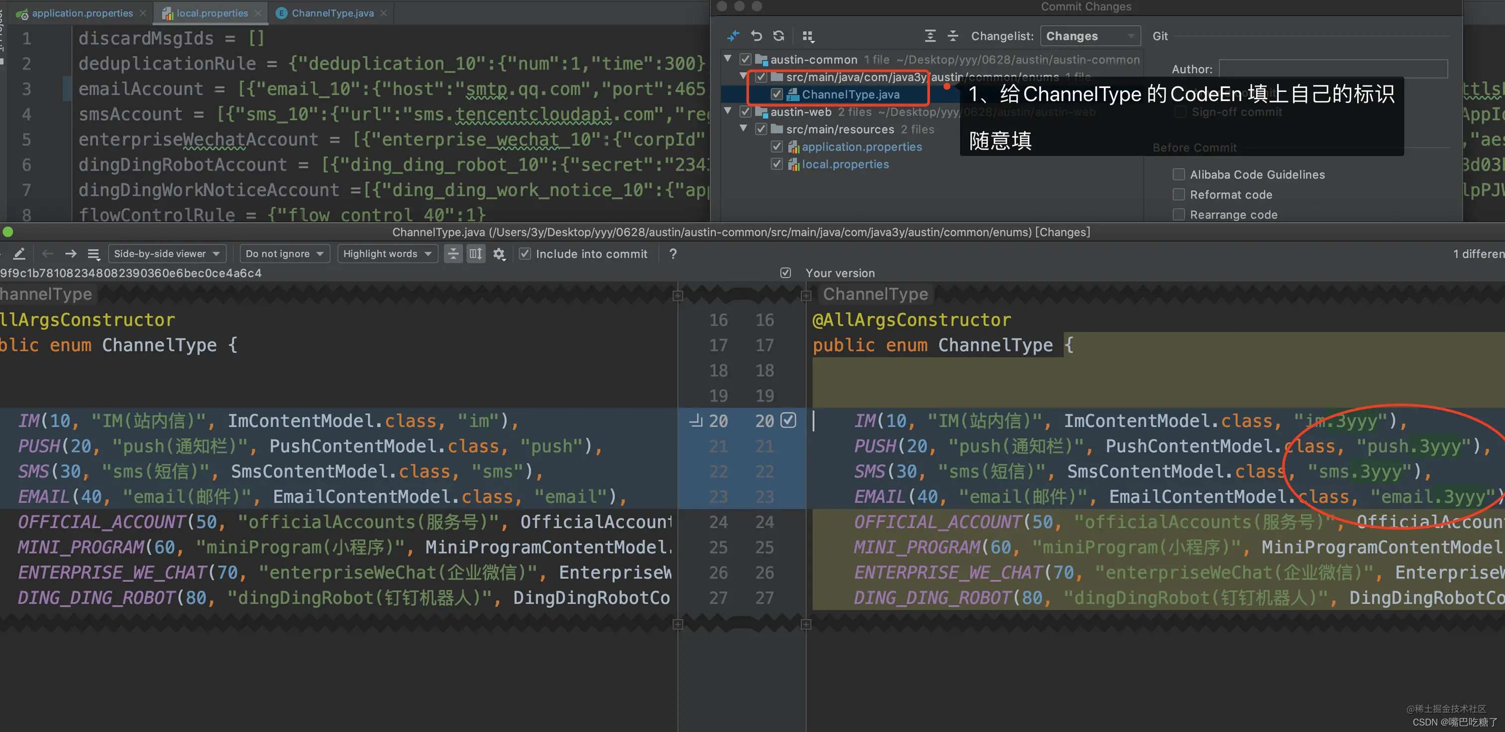Screen dimensions: 1505x732
Task: Toggle Include into commit checkbox
Action: 525,254
